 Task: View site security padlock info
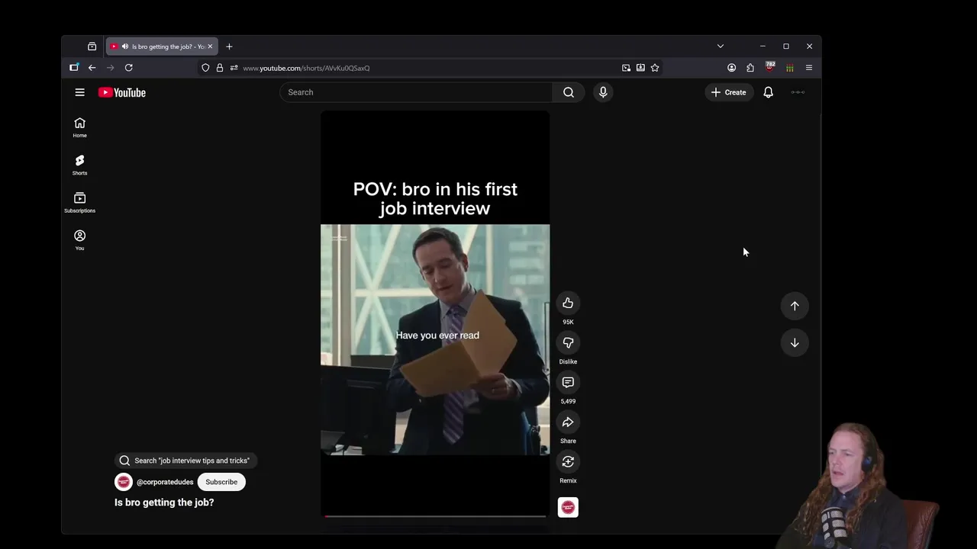[x=220, y=68]
